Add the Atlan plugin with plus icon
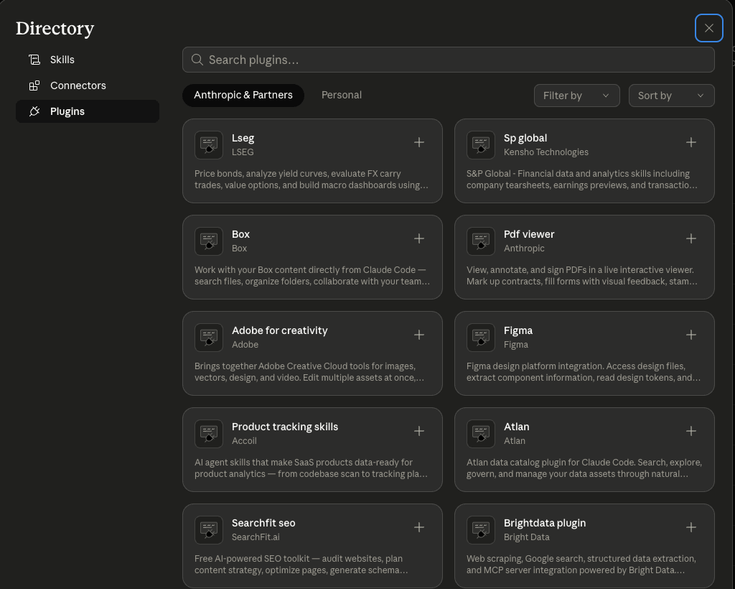 pos(691,431)
